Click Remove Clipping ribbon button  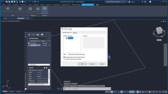[38, 10]
